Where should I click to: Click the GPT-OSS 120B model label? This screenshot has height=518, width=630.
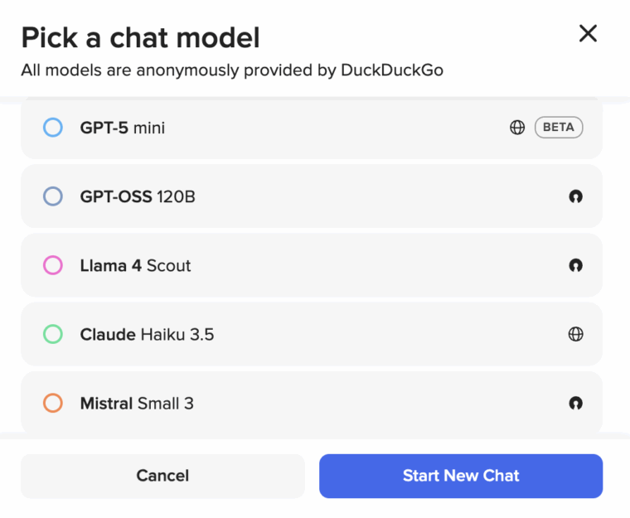(138, 196)
